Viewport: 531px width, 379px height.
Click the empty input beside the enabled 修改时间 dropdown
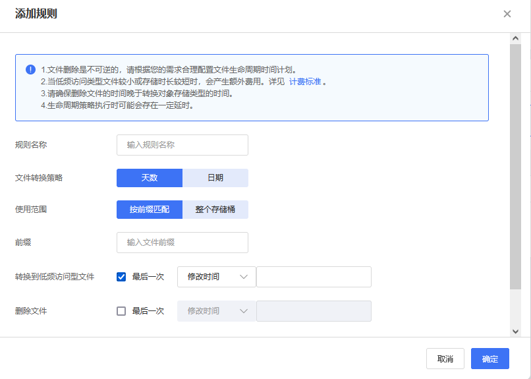pos(314,277)
